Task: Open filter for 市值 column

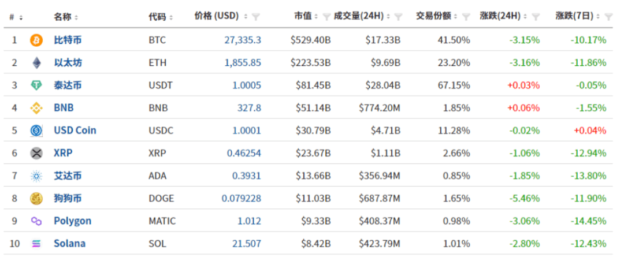Action: (326, 17)
